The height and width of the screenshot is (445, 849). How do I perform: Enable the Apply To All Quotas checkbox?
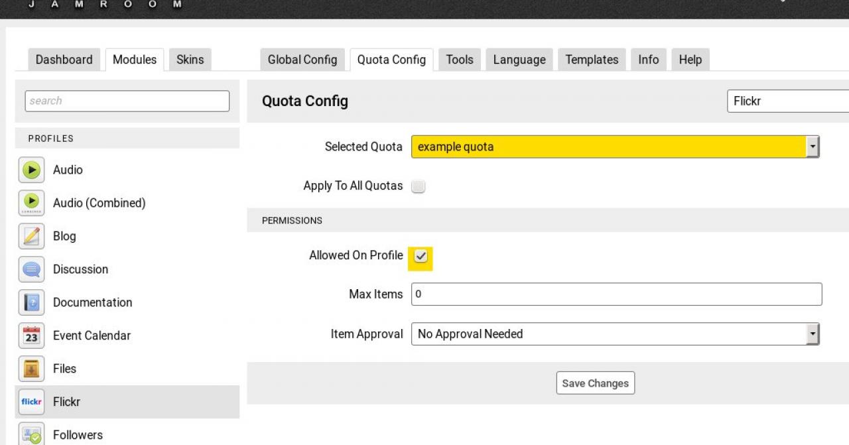point(418,186)
